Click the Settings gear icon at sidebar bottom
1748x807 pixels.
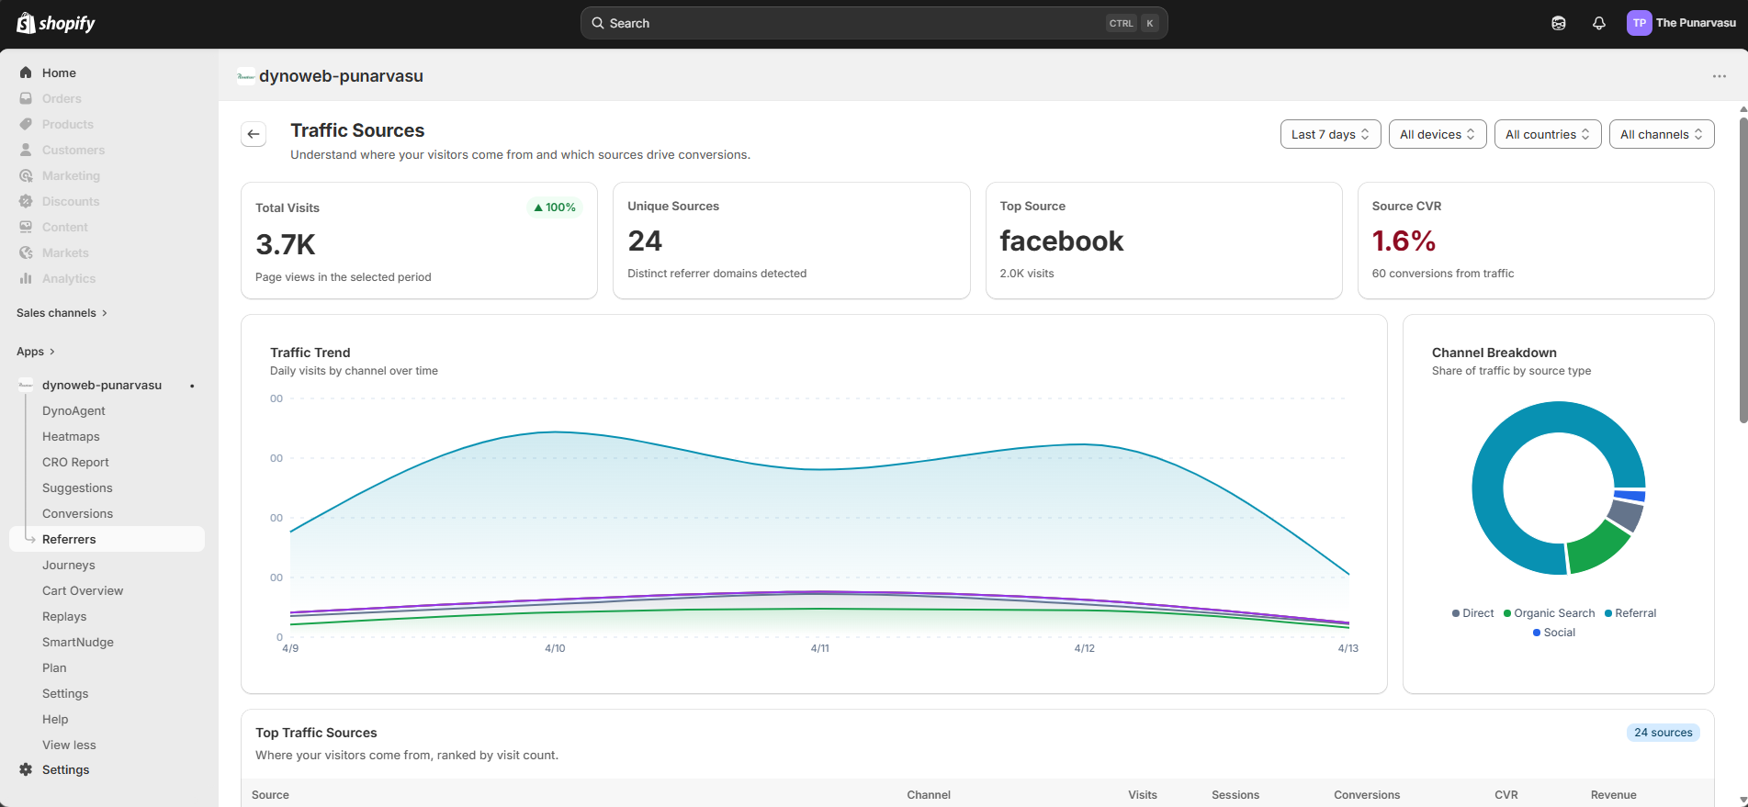pos(26,769)
